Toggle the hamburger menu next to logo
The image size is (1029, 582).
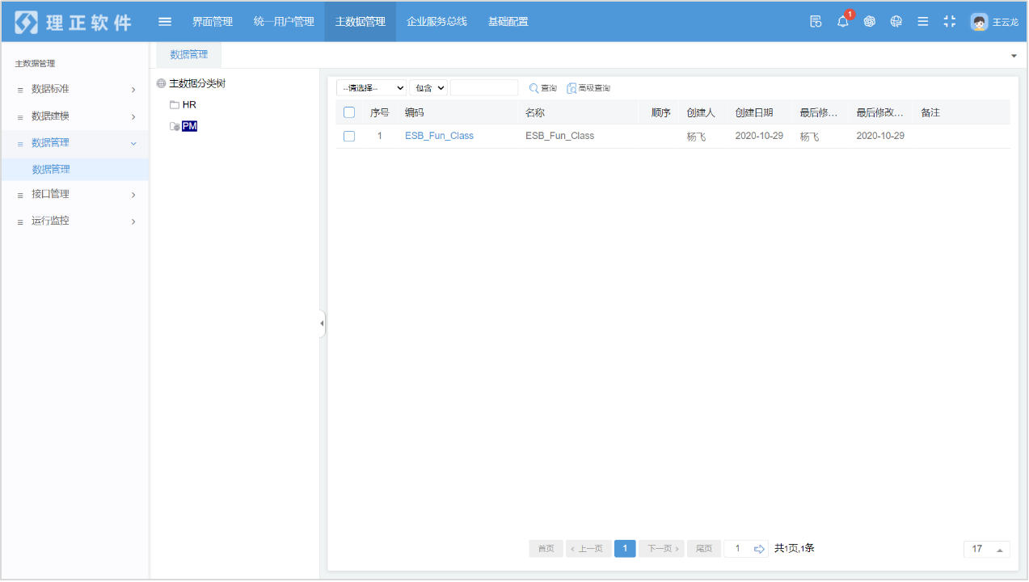point(165,22)
